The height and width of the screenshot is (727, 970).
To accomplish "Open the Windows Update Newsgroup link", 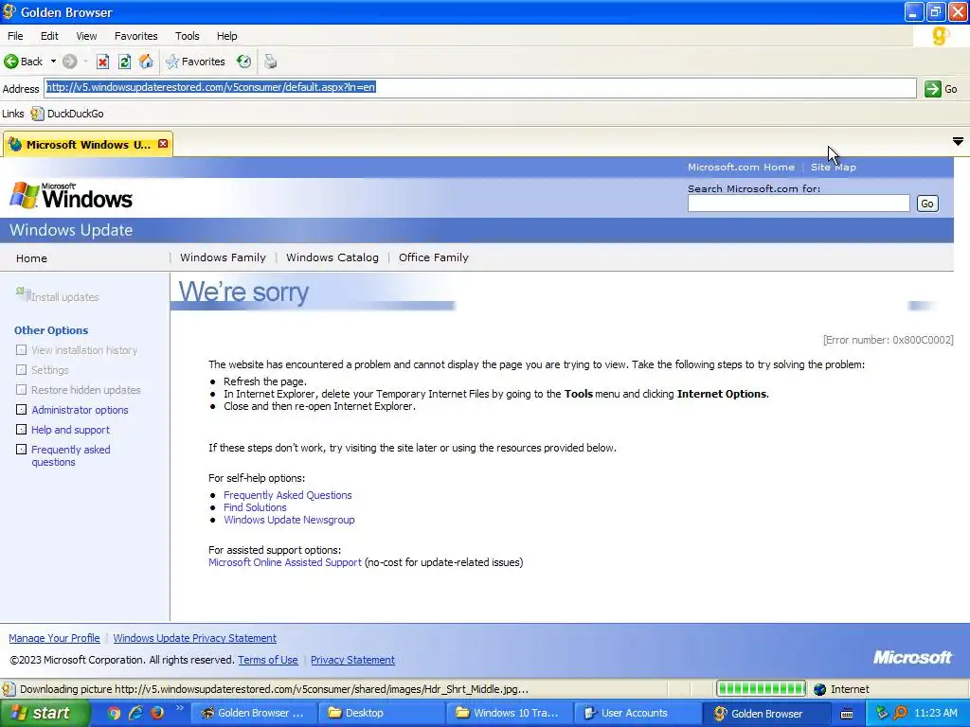I will (x=289, y=520).
